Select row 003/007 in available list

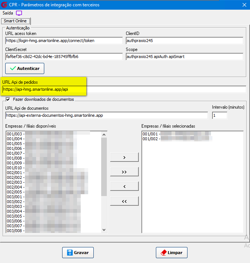click(54, 226)
